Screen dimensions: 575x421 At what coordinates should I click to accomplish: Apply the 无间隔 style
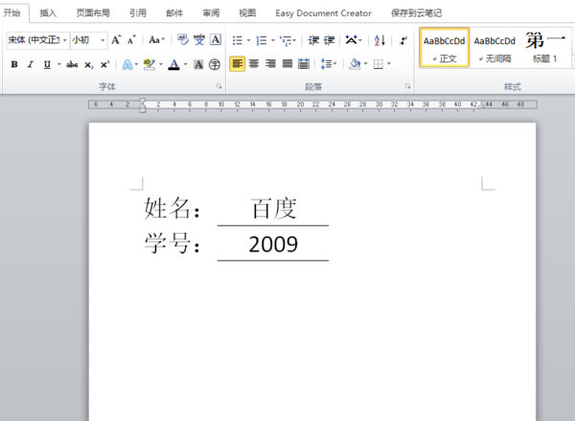[494, 47]
